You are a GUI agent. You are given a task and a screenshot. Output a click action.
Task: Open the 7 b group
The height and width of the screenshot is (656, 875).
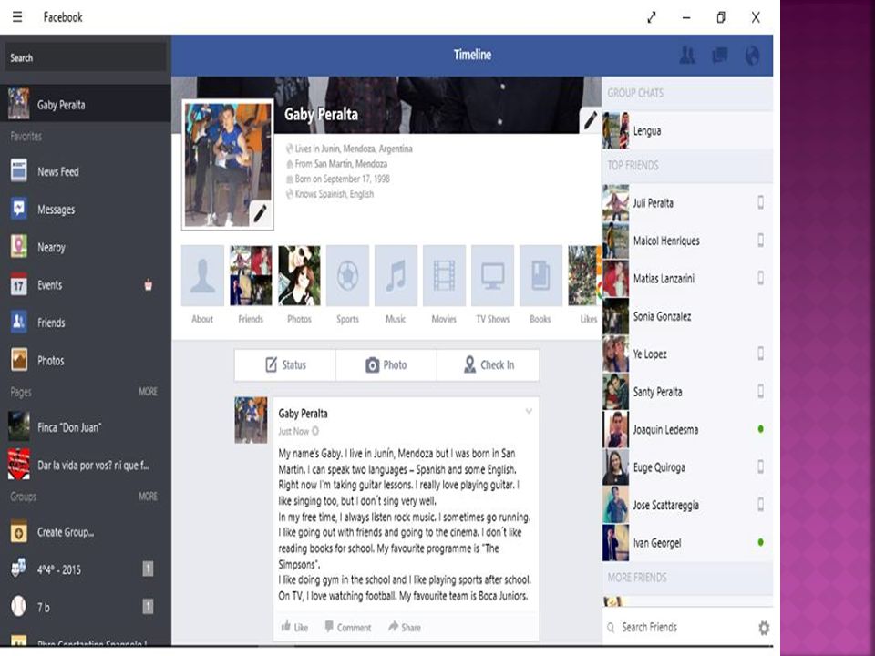pos(86,607)
